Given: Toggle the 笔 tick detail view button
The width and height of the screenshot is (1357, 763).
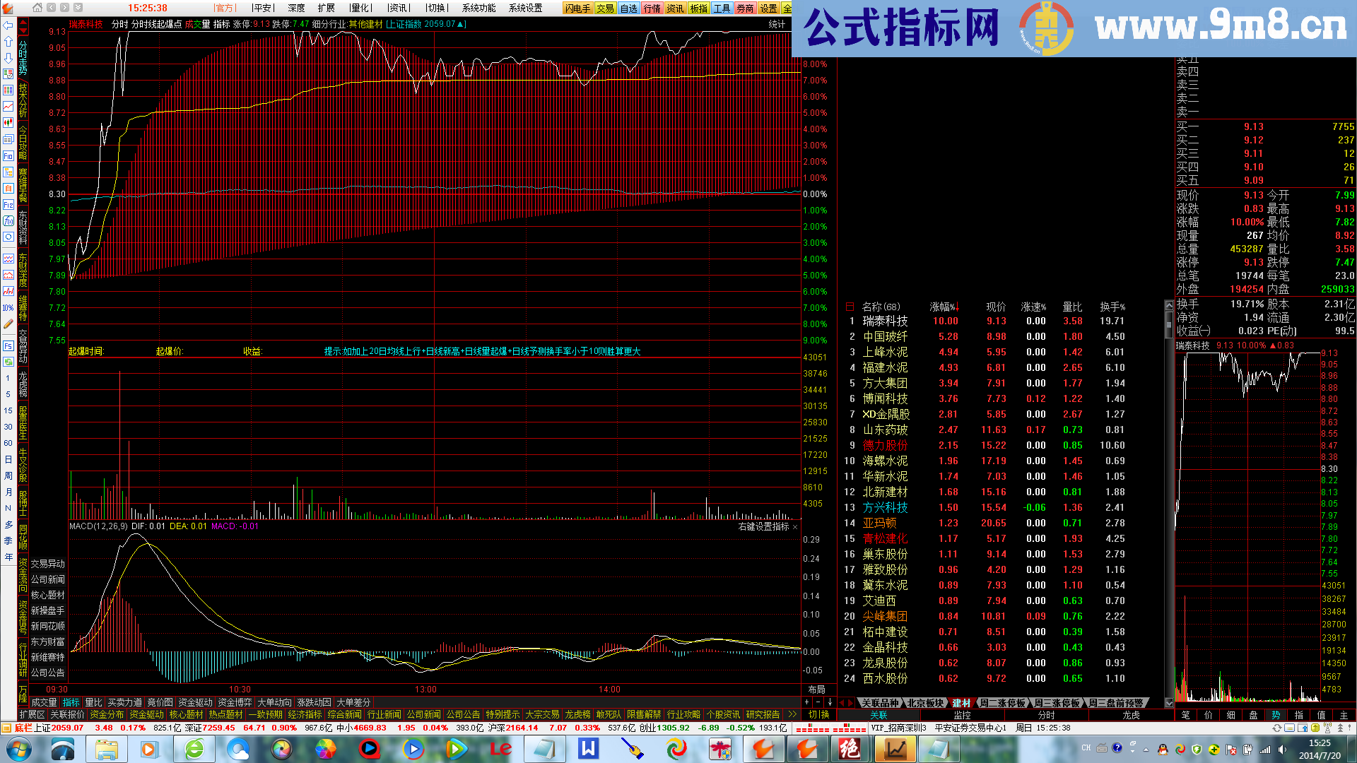Looking at the screenshot, I should [1185, 715].
